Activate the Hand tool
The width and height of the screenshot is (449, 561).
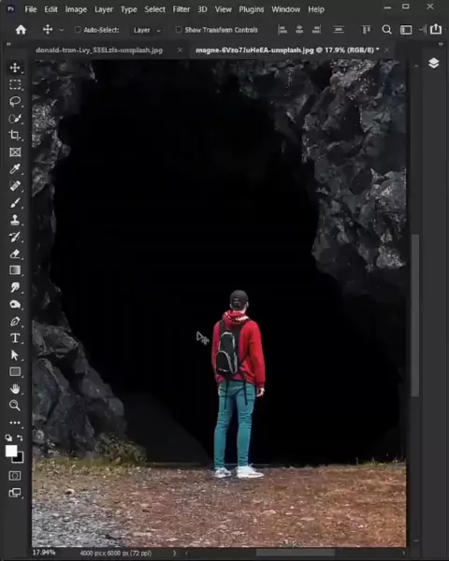[15, 389]
